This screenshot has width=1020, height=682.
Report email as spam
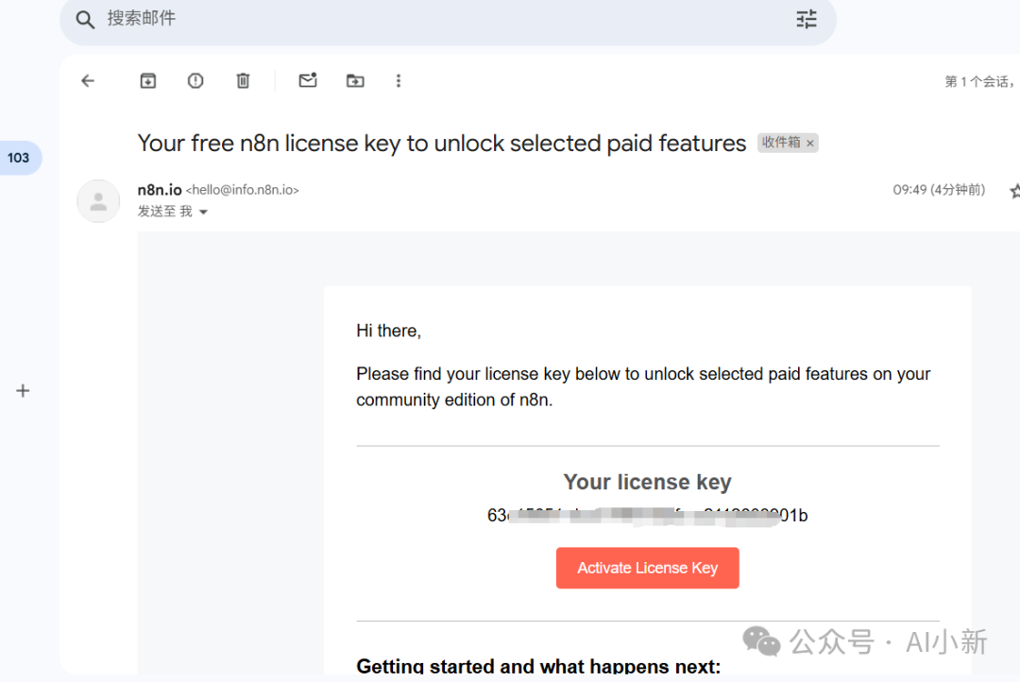click(195, 80)
